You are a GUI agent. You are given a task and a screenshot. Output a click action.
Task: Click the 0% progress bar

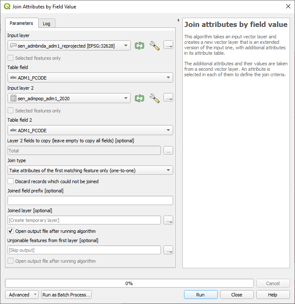pos(129,283)
